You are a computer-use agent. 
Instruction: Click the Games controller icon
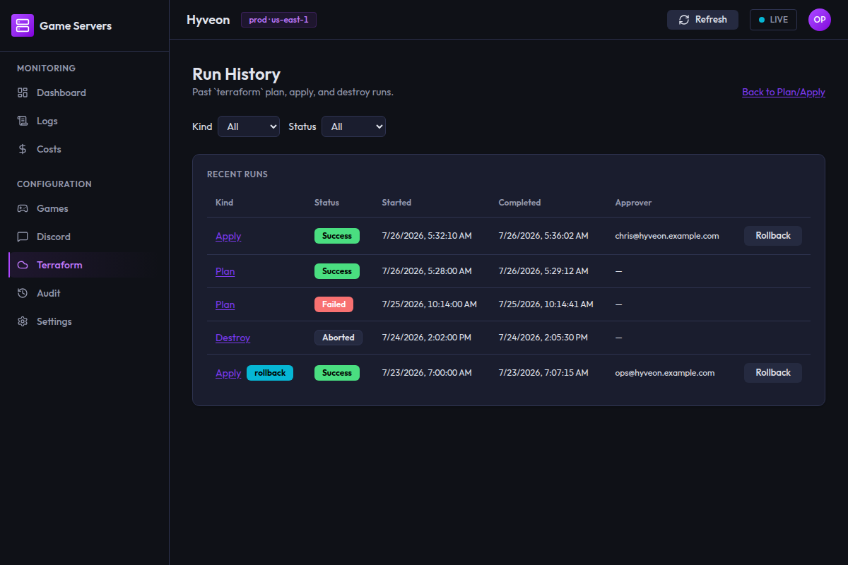pos(23,208)
